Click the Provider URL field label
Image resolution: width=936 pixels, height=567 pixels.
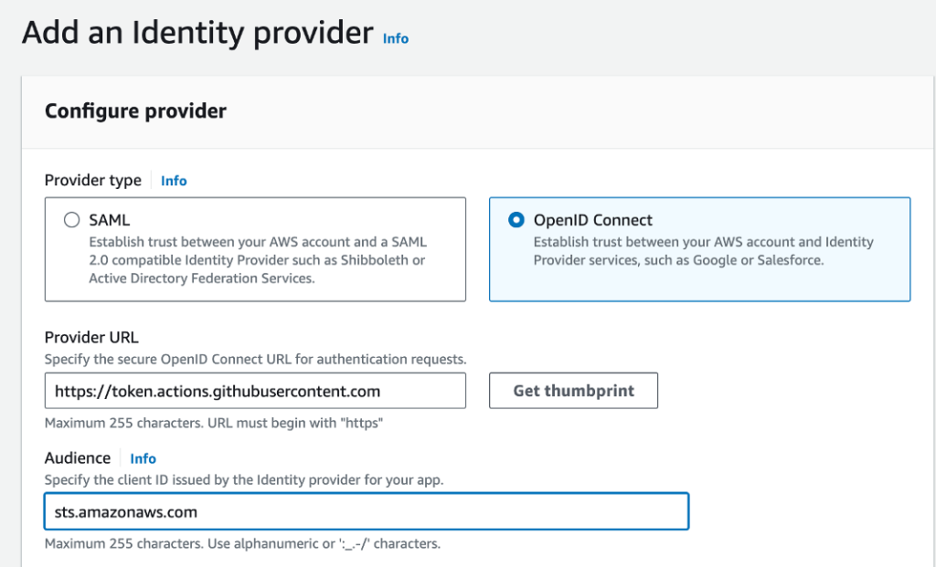point(91,338)
